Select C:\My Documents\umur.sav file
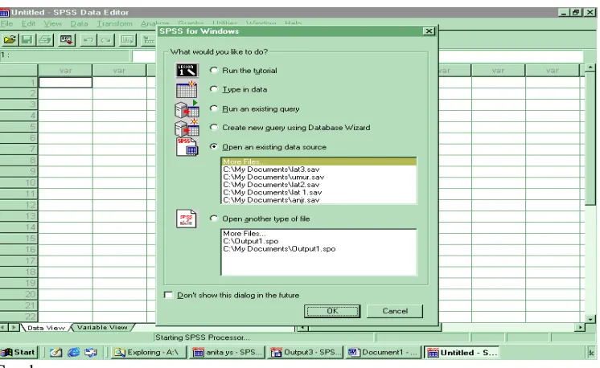The width and height of the screenshot is (600, 368). coord(318,177)
